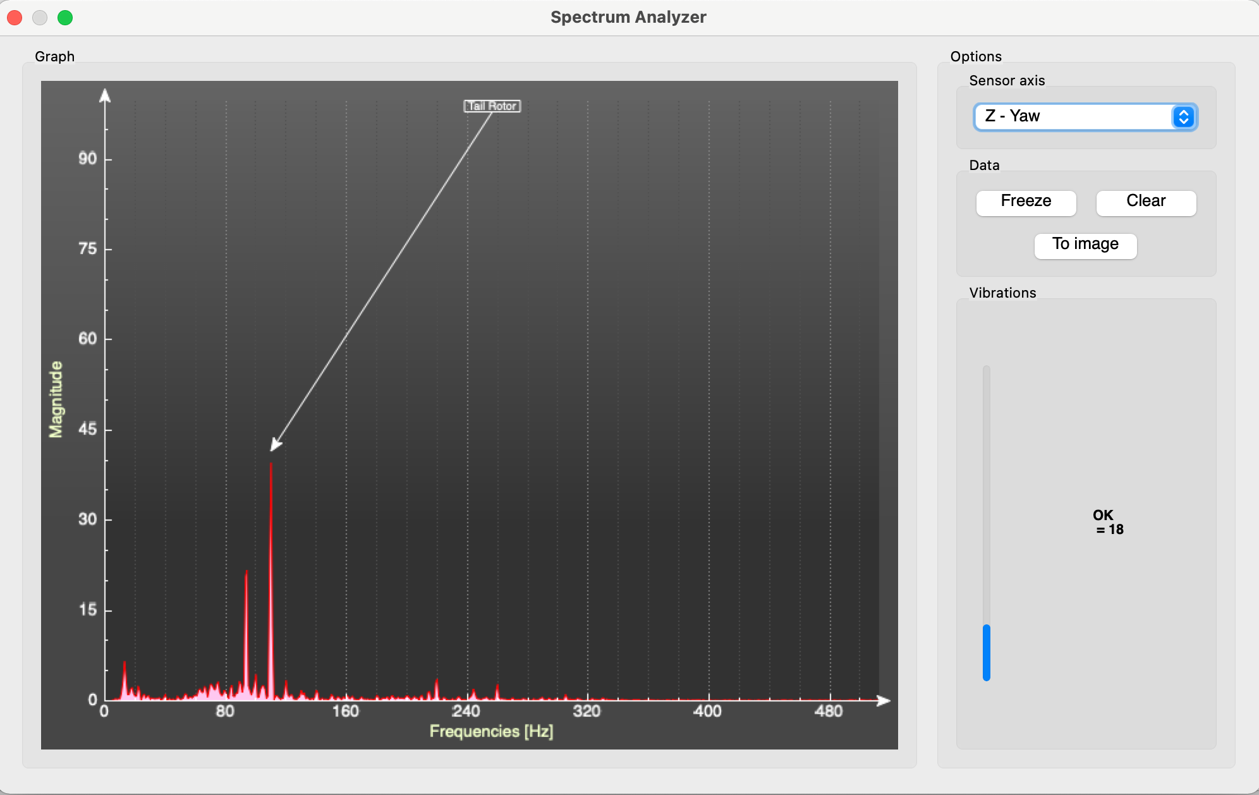The width and height of the screenshot is (1259, 795).
Task: Click the blue vibration level bar
Action: 986,652
